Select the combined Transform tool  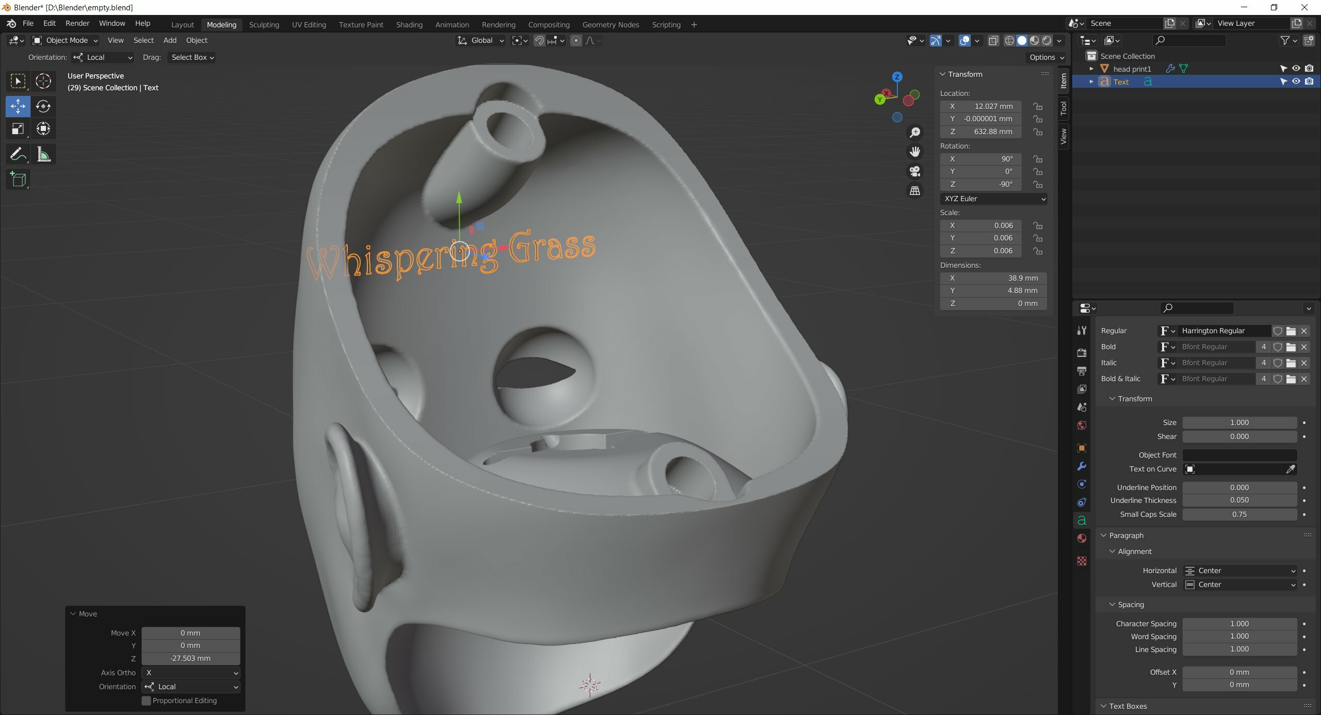[43, 129]
